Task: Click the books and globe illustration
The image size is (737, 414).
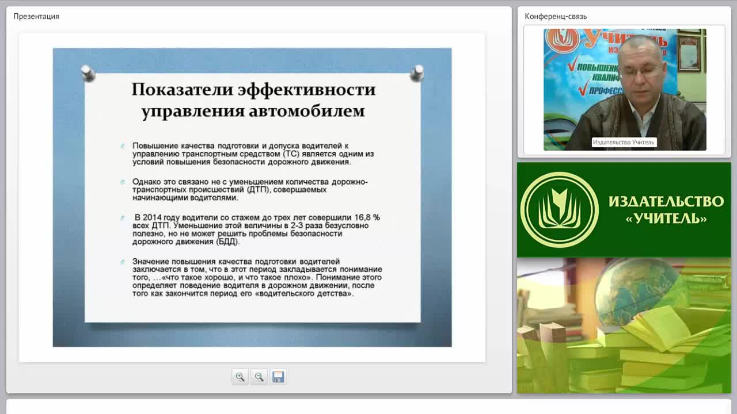Action: click(x=624, y=325)
